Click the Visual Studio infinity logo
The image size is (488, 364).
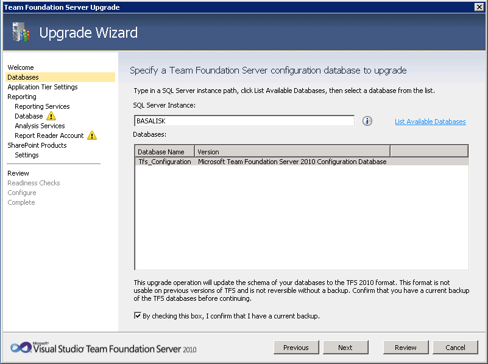[x=21, y=347]
